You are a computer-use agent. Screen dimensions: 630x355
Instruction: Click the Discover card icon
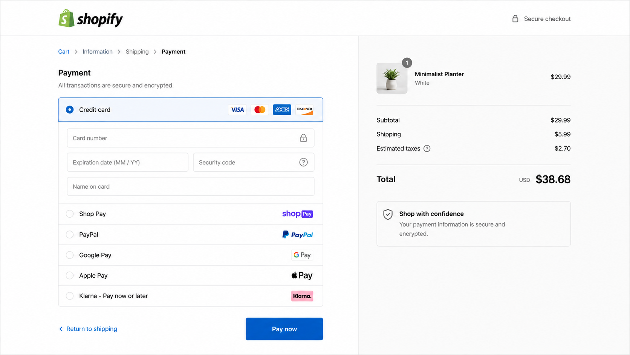(x=304, y=110)
